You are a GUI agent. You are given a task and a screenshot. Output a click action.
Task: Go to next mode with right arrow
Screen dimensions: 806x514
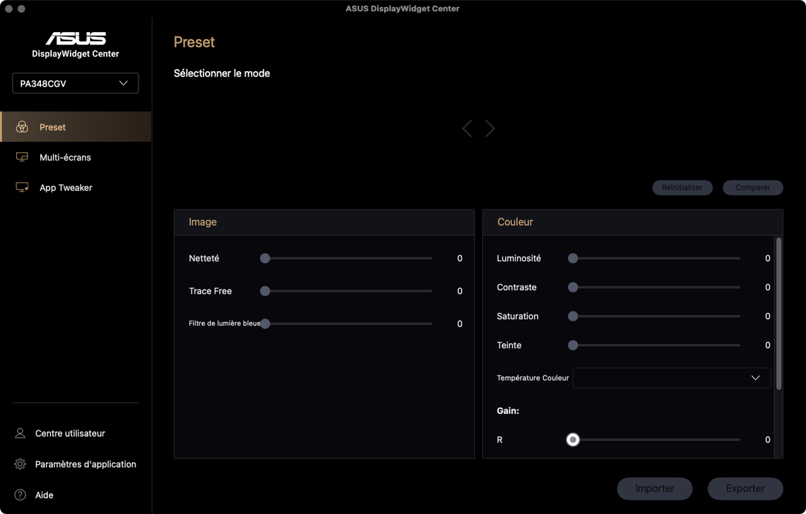490,128
